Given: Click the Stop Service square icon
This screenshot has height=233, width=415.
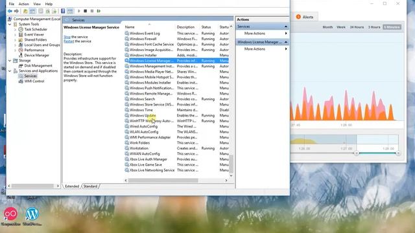Looking at the screenshot, I should click(85, 11).
